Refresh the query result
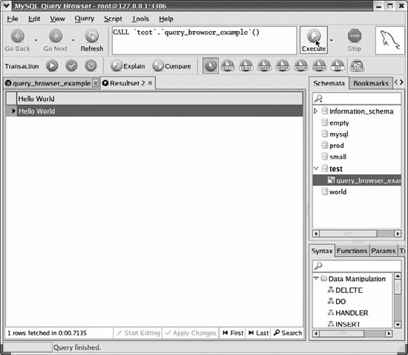This screenshot has height=355, width=408. click(x=91, y=40)
